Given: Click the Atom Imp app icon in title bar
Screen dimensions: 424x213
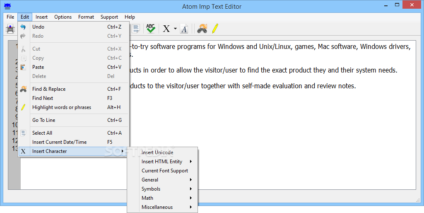Looking at the screenshot, I should click(7, 6).
